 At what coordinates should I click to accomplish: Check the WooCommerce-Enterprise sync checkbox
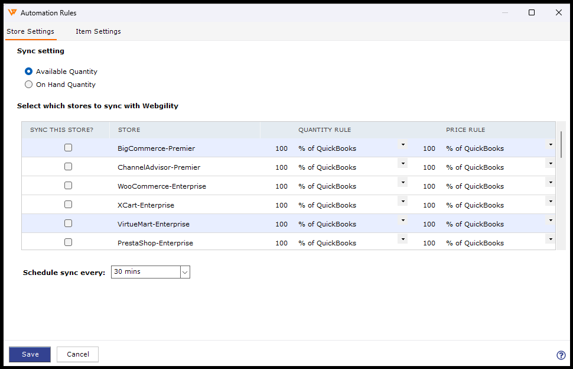pos(68,186)
